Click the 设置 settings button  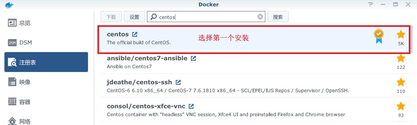134,17
